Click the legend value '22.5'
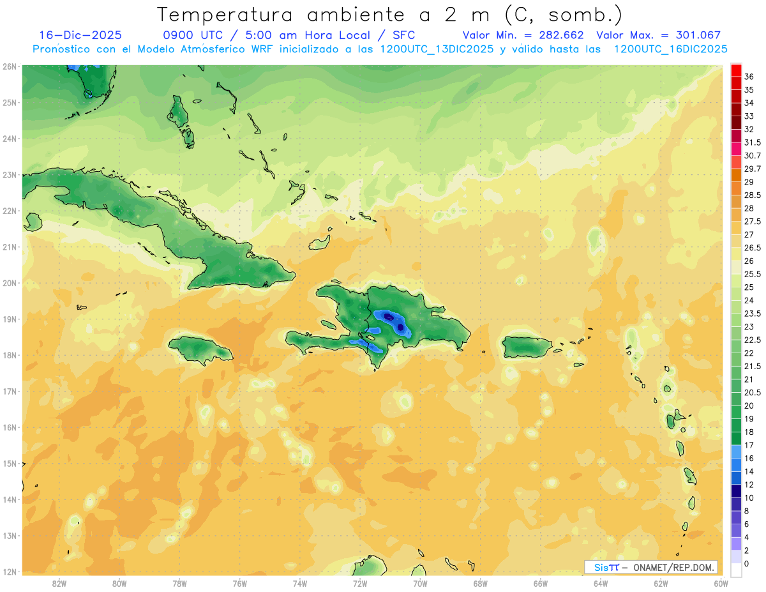This screenshot has width=766, height=592. click(x=753, y=340)
